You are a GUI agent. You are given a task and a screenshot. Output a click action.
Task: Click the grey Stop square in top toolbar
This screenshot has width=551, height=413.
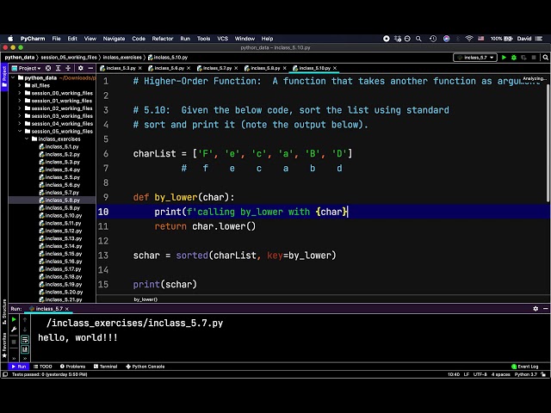[534, 58]
